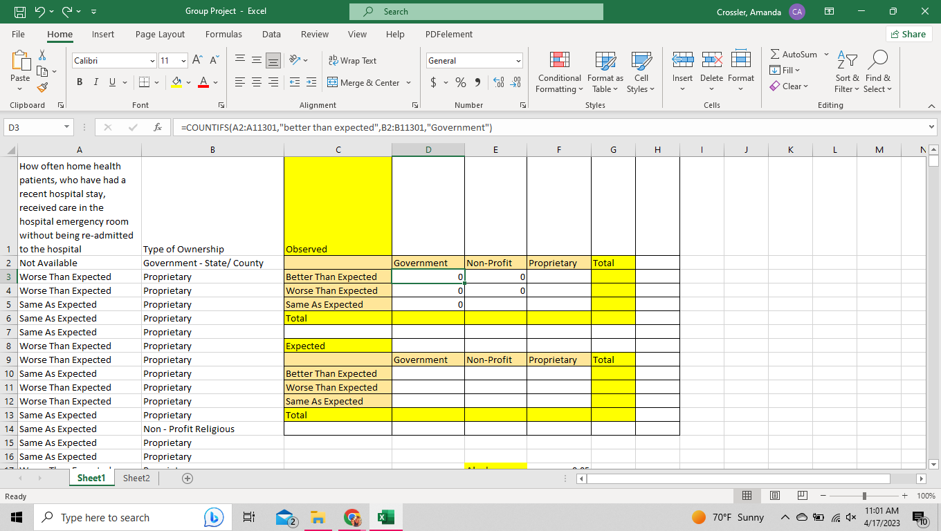941x531 pixels.
Task: Toggle underline formatting
Action: click(x=112, y=82)
